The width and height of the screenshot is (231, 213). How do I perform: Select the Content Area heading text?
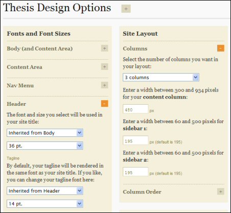coord(25,67)
